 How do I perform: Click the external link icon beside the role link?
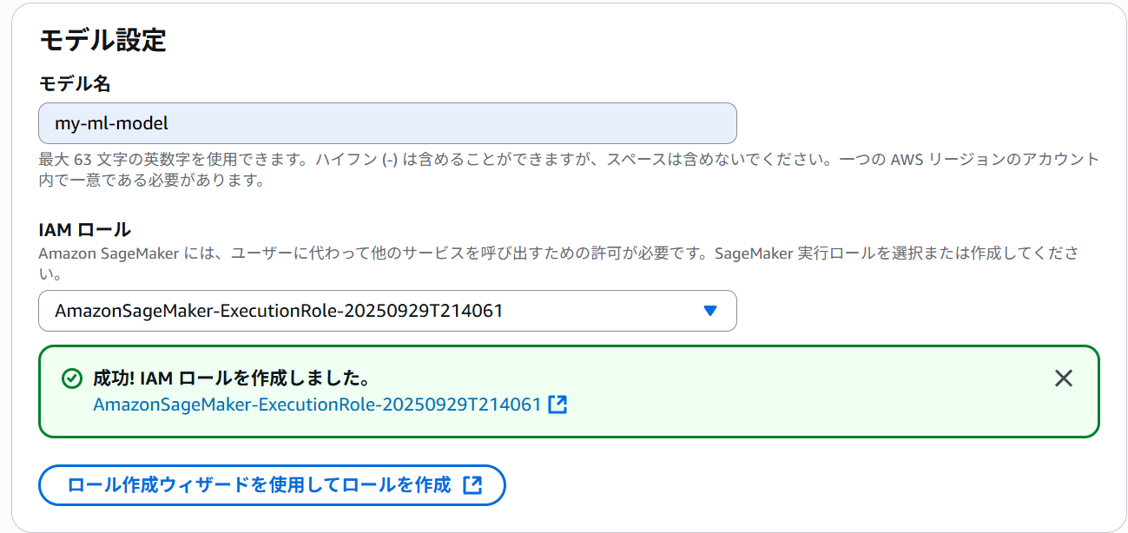(557, 405)
